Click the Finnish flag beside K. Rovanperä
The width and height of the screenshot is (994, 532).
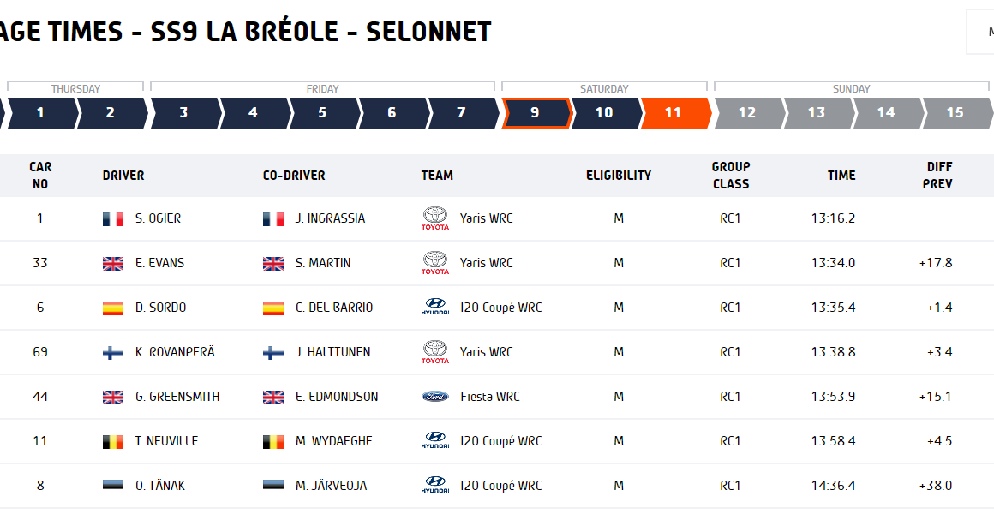(x=113, y=353)
